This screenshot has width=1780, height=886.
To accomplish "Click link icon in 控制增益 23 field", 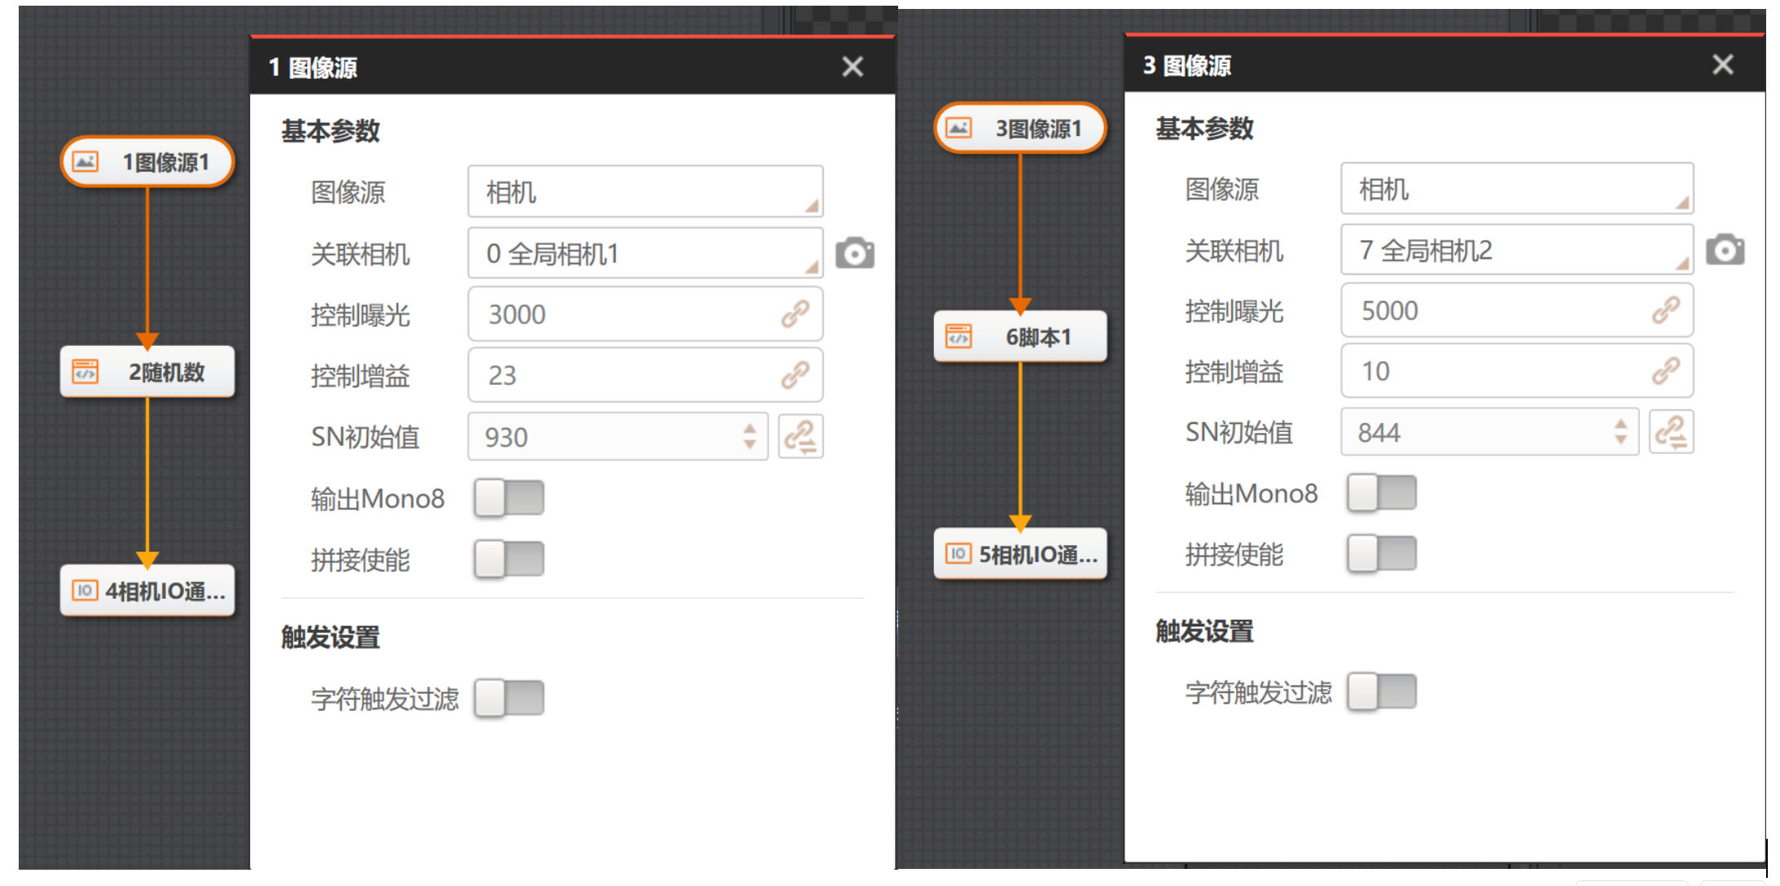I will pyautogui.click(x=795, y=375).
